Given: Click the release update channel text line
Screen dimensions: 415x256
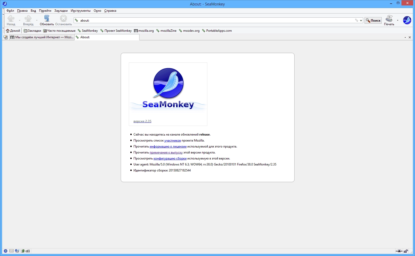Looking at the screenshot, I should pos(172,135).
